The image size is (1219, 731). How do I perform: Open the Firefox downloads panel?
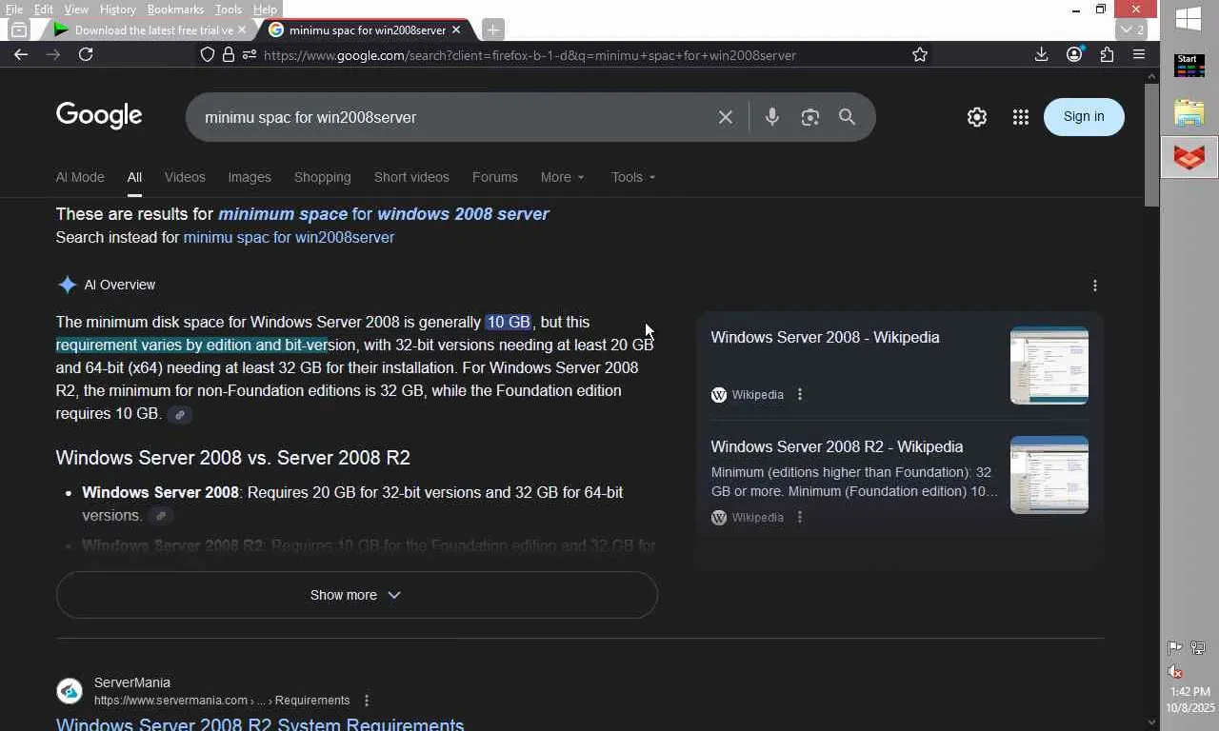pyautogui.click(x=1042, y=54)
